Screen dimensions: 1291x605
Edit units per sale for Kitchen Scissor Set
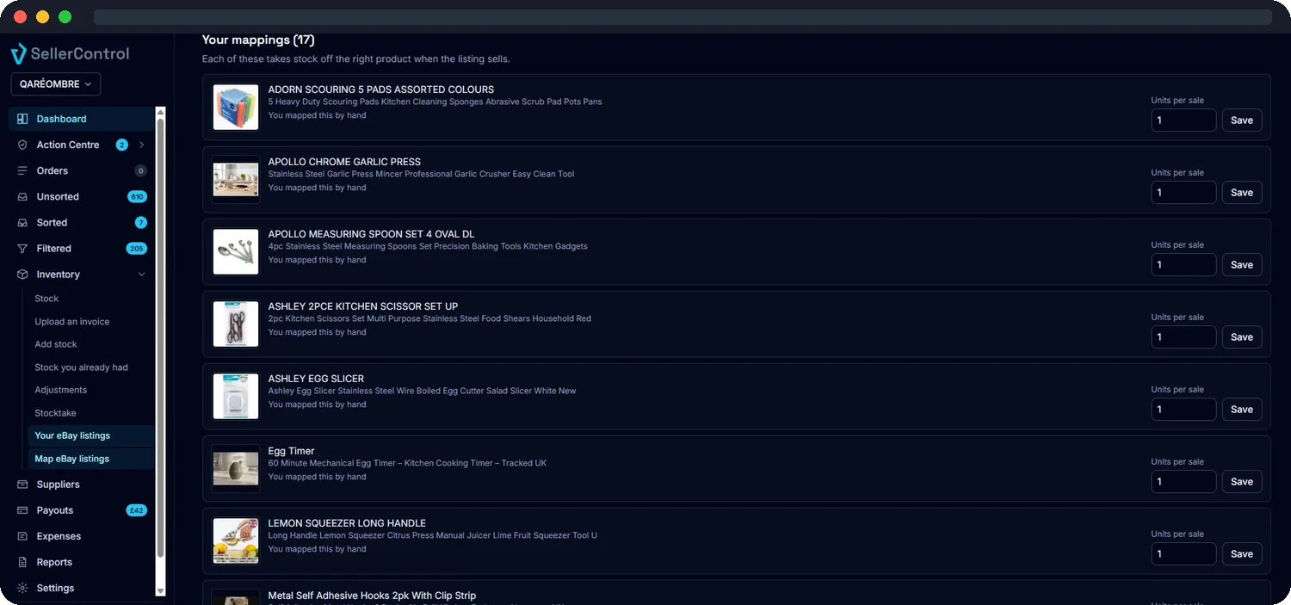(x=1183, y=337)
